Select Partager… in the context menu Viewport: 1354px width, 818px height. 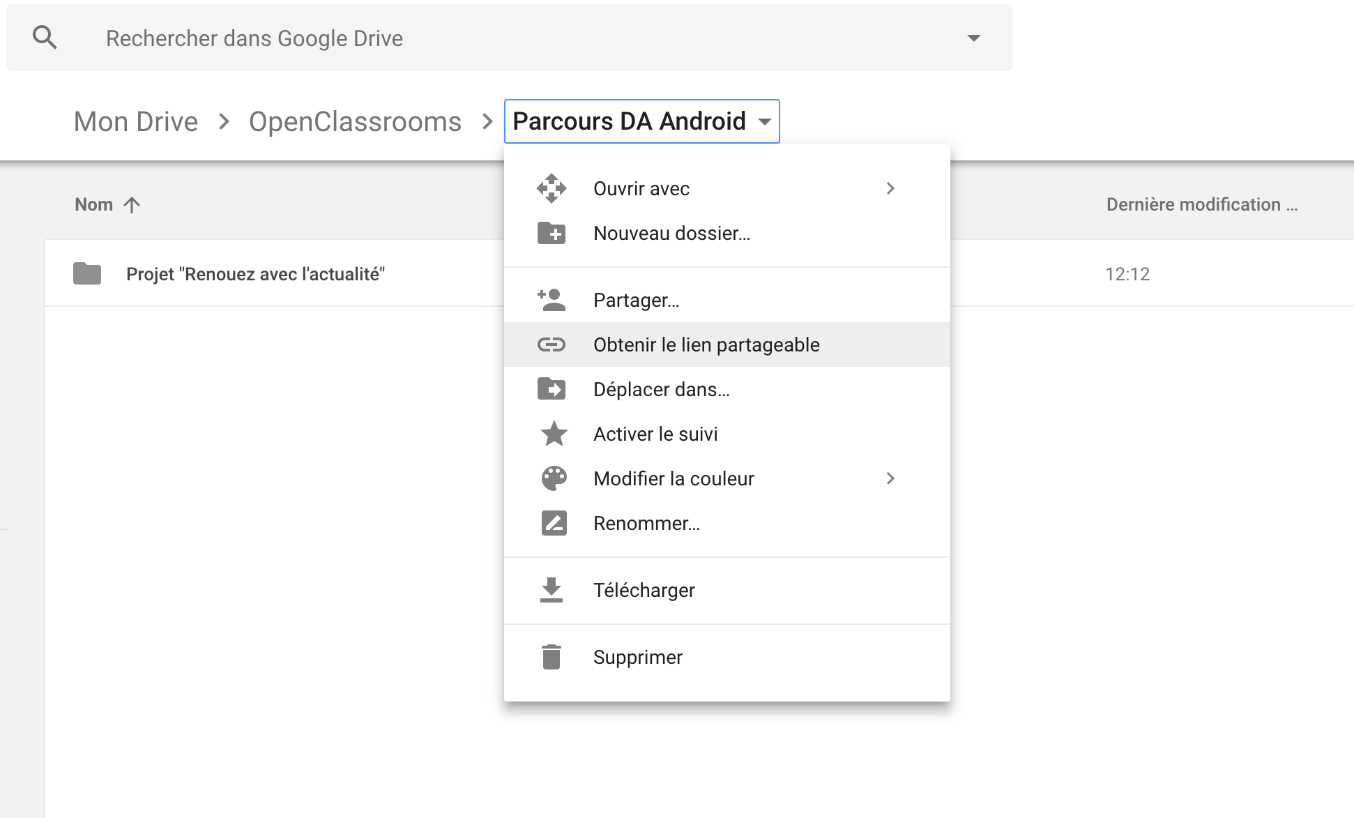(727, 300)
